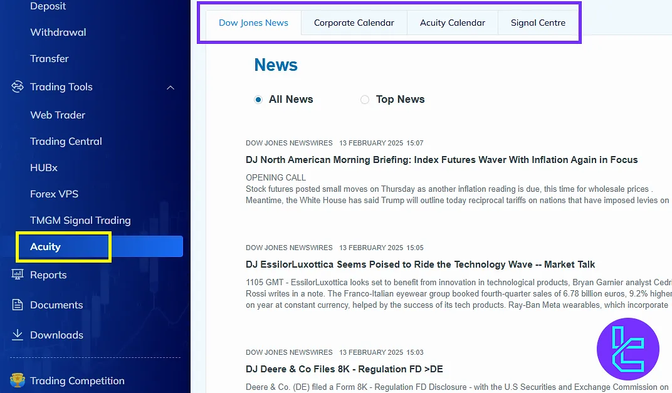Open the Corporate Calendar tab
Screen dimensions: 672x393
354,23
